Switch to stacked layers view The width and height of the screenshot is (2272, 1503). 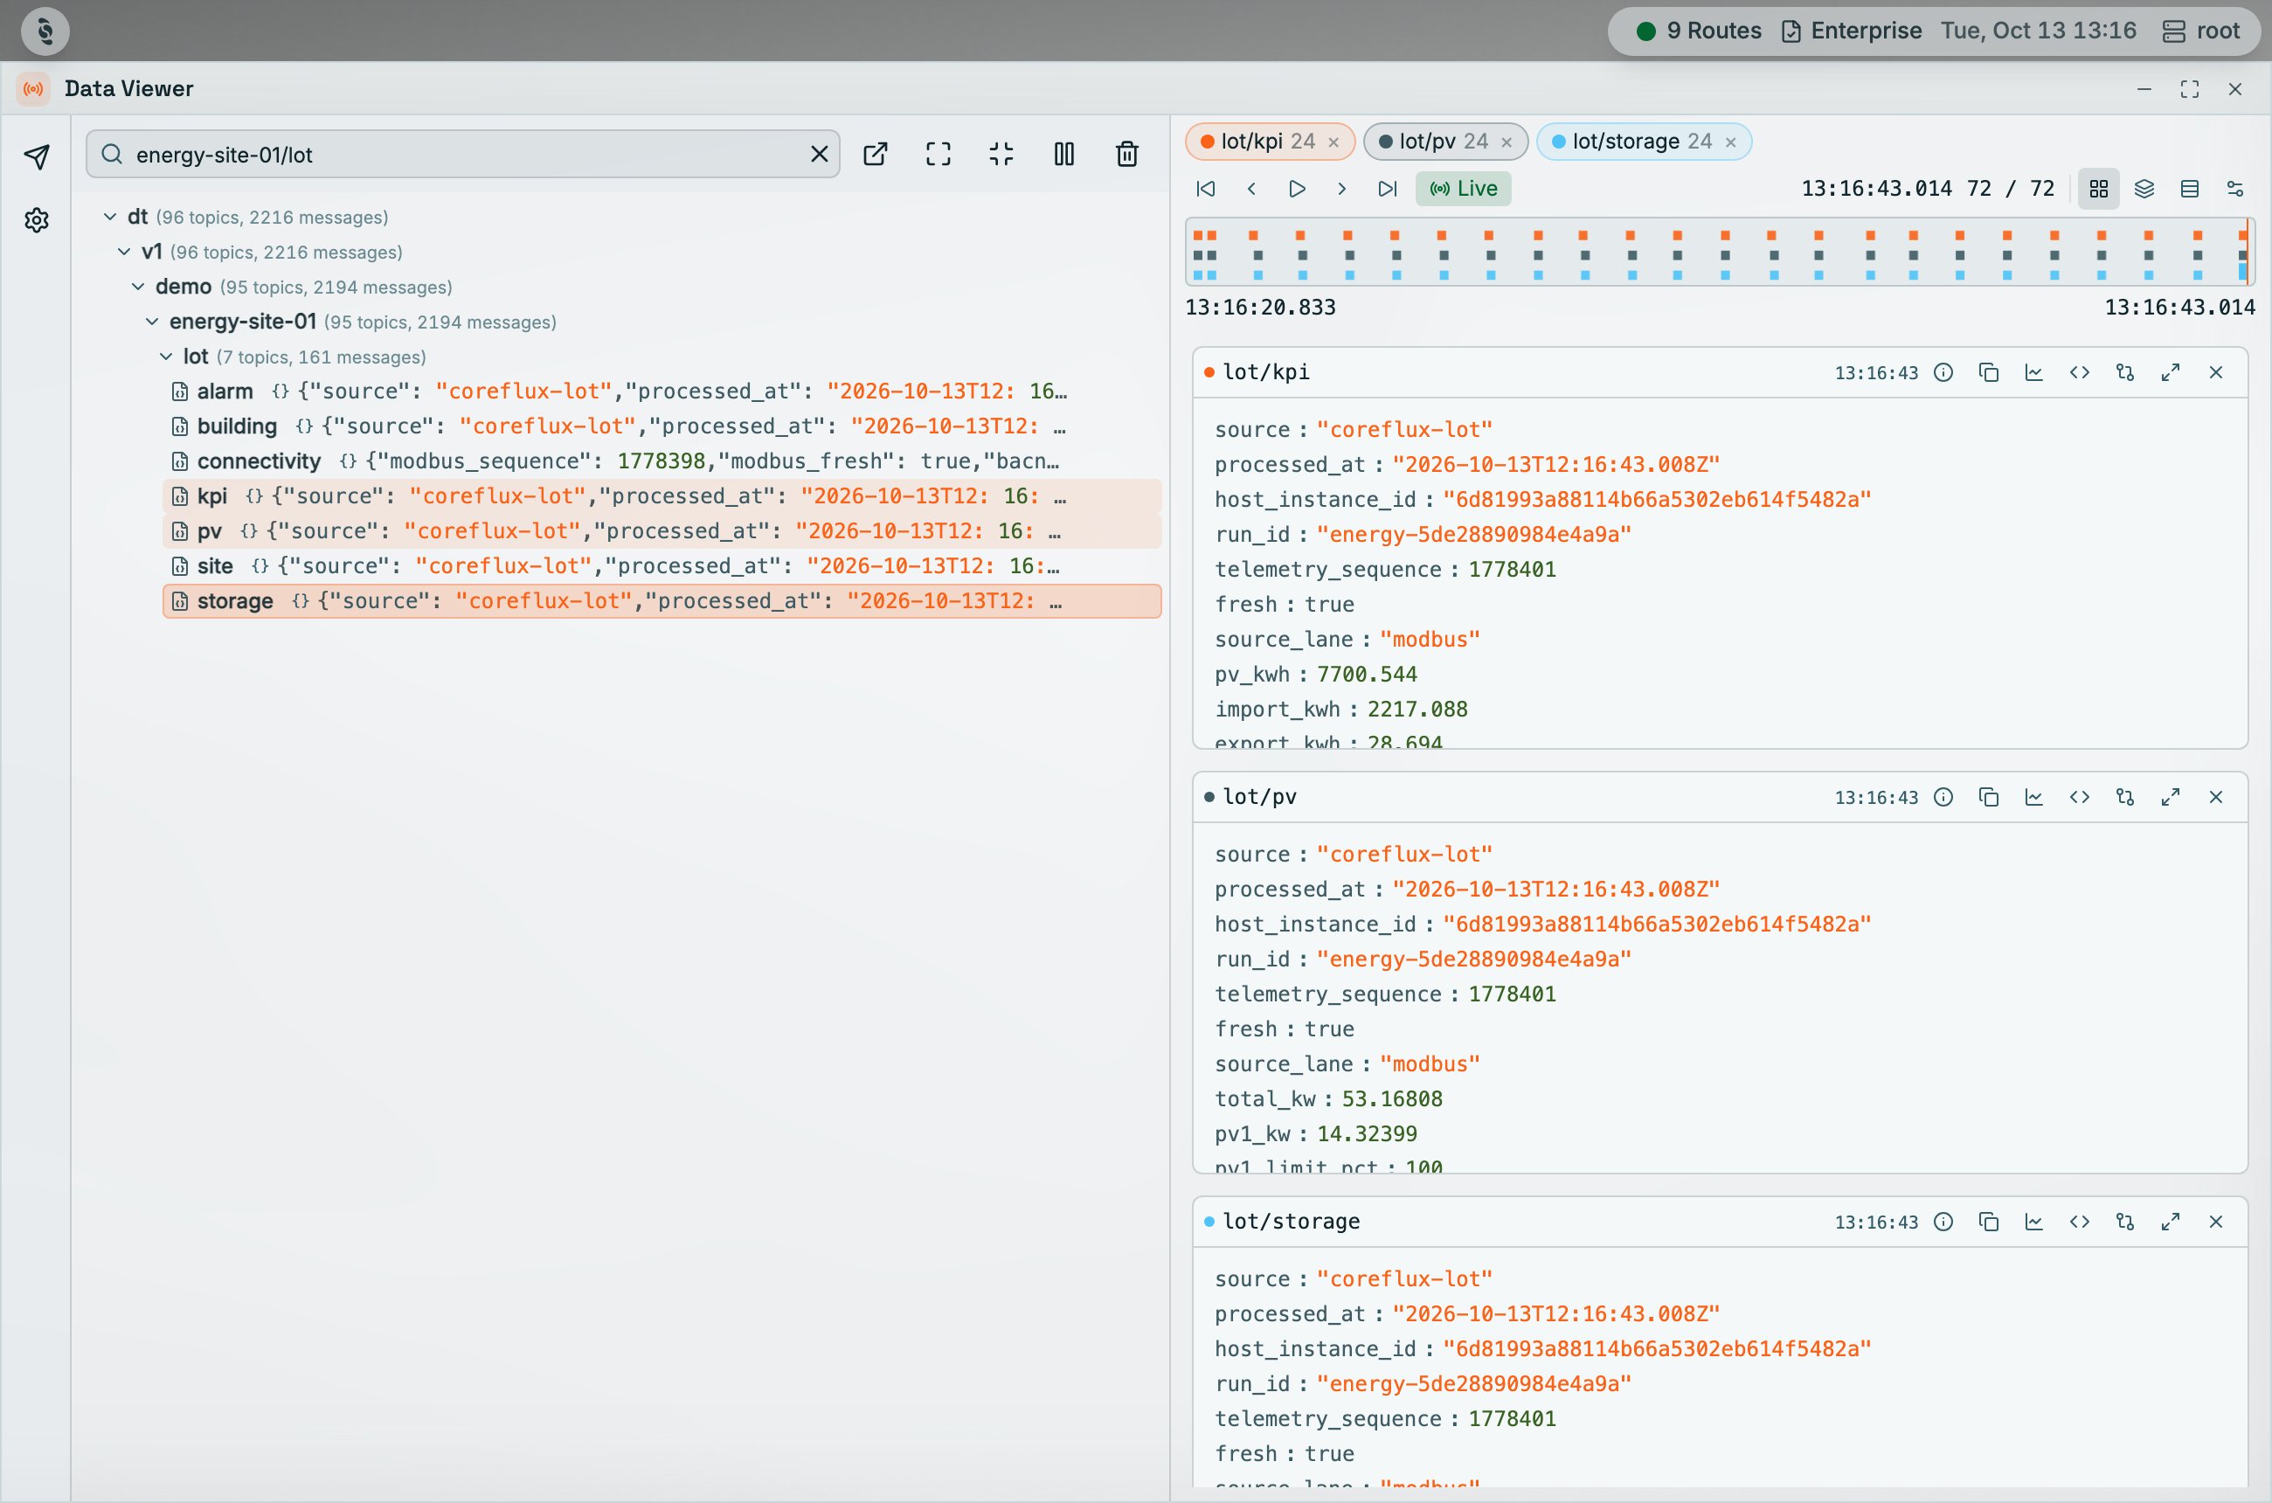click(x=2144, y=189)
